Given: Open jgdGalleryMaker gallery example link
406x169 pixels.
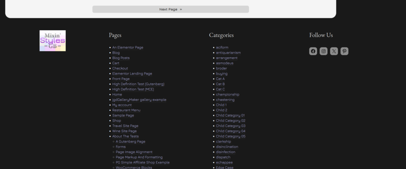Looking at the screenshot, I should tap(139, 100).
